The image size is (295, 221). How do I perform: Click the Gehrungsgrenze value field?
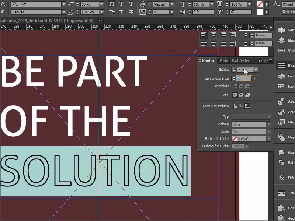pyautogui.click(x=244, y=78)
